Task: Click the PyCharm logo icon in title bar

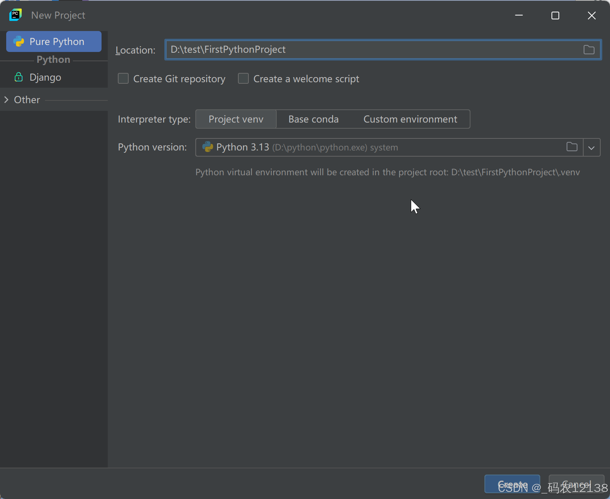Action: (16, 15)
